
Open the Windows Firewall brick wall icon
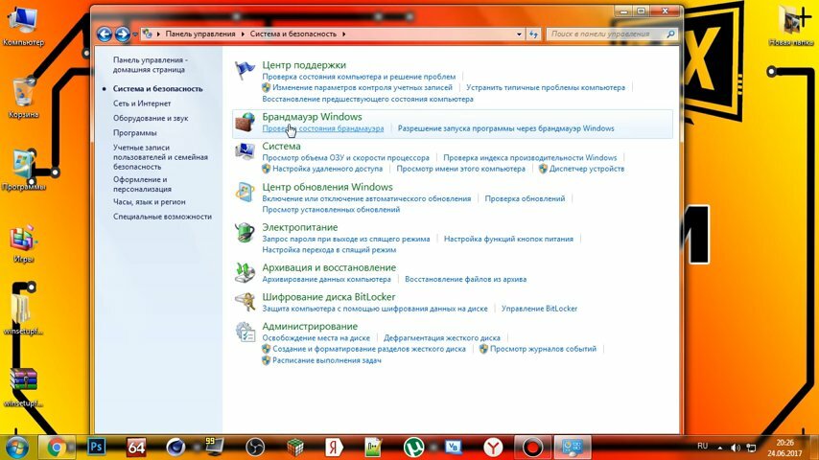(x=245, y=122)
